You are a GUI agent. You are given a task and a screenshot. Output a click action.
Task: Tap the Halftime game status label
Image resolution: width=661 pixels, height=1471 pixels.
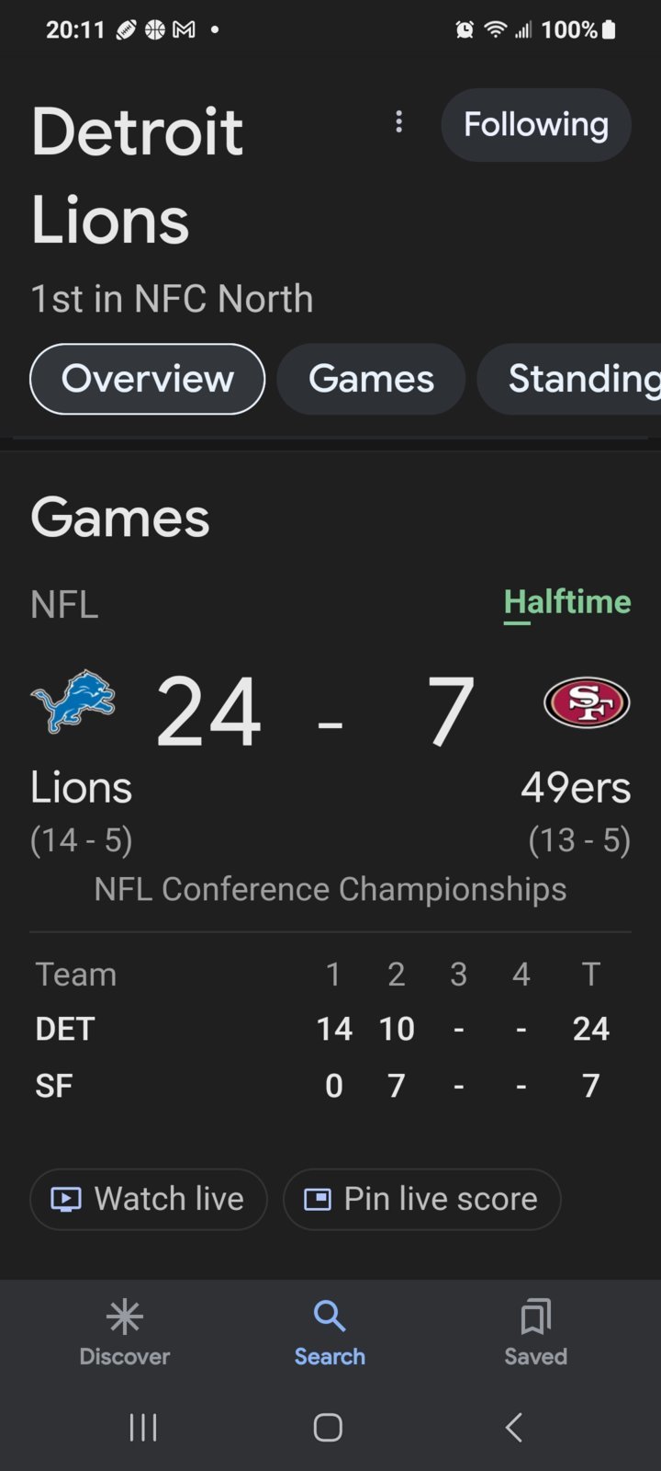click(567, 602)
